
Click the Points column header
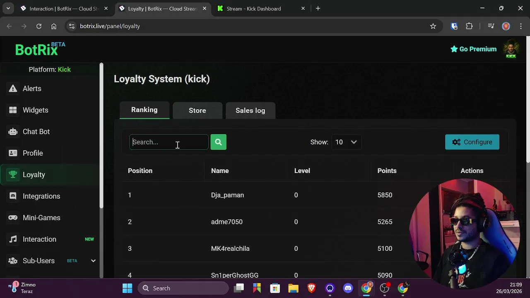tap(387, 171)
